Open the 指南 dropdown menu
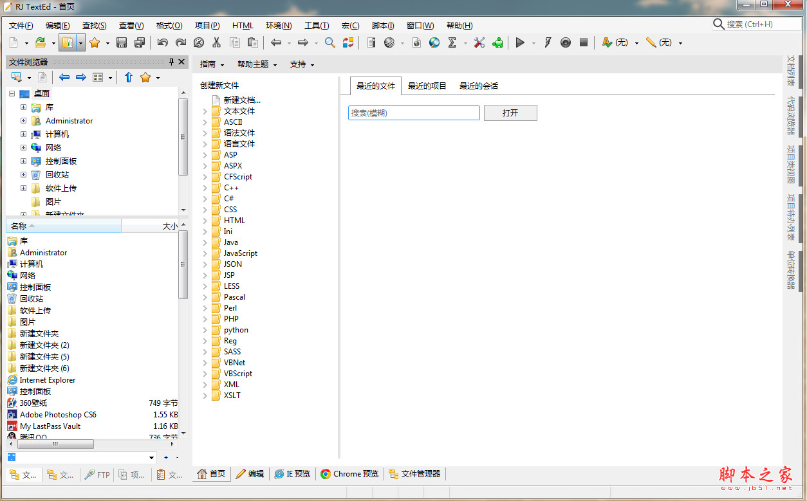This screenshot has width=807, height=501. point(212,64)
